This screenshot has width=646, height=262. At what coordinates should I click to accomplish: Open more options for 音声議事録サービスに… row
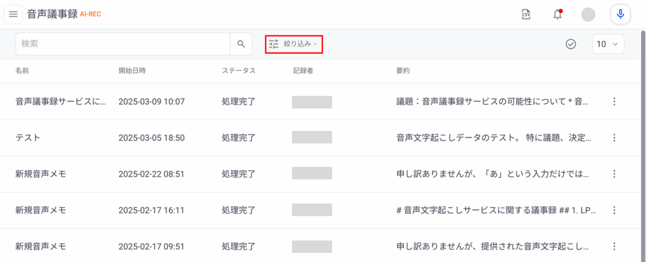pos(614,102)
